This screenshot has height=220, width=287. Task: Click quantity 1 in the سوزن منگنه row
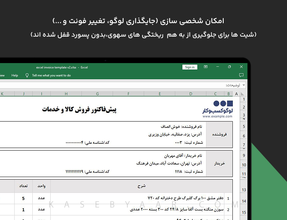point(23,210)
